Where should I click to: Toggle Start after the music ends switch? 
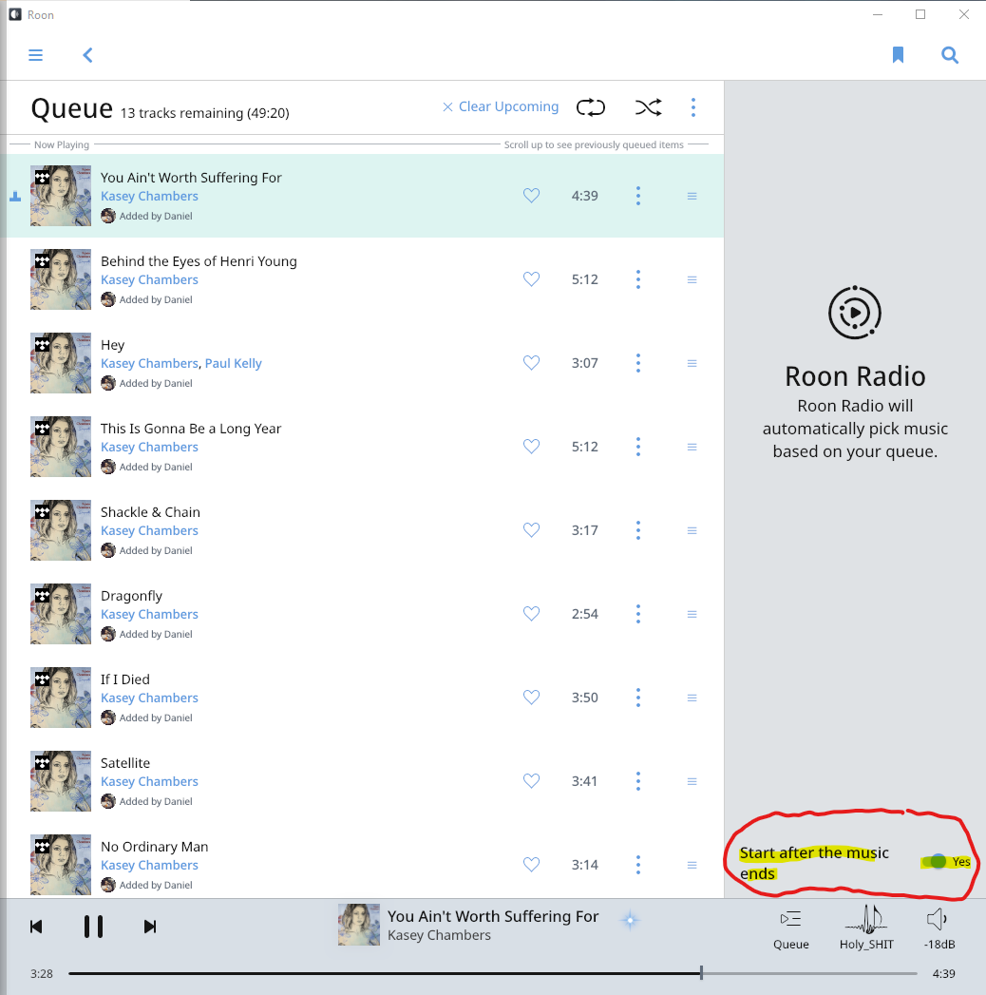click(935, 861)
